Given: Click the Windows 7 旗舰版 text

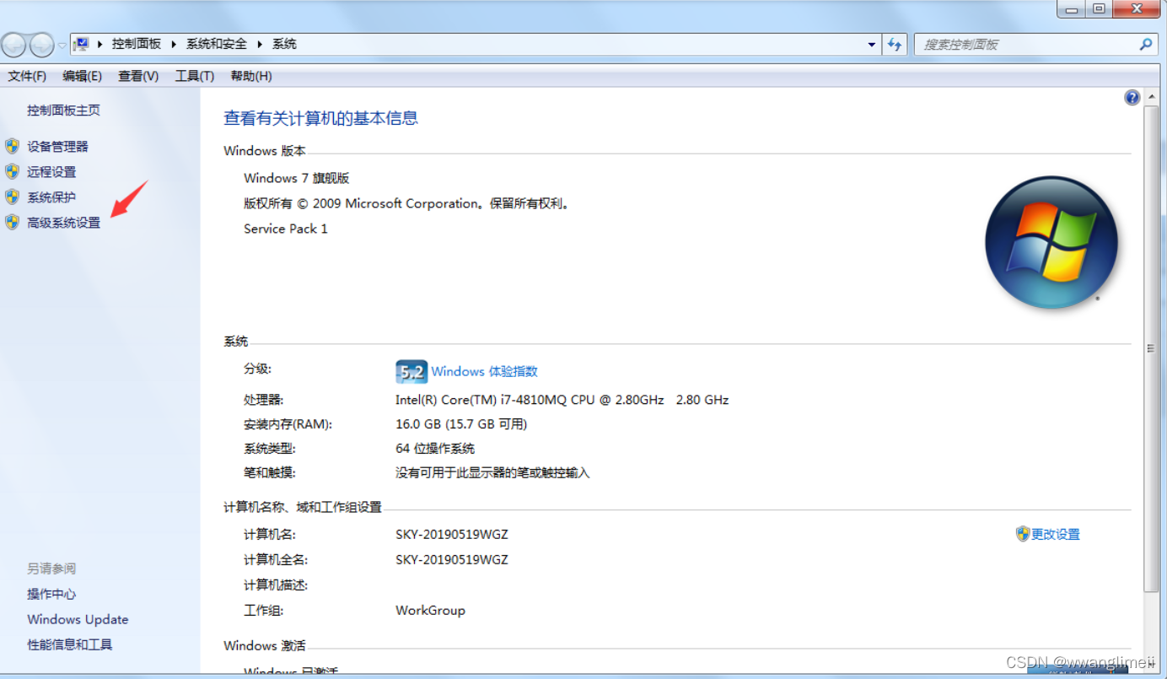Looking at the screenshot, I should point(296,178).
